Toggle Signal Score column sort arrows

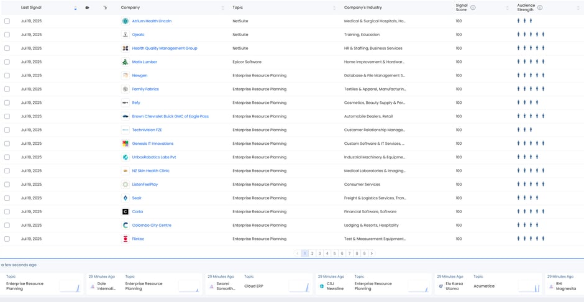pos(507,8)
